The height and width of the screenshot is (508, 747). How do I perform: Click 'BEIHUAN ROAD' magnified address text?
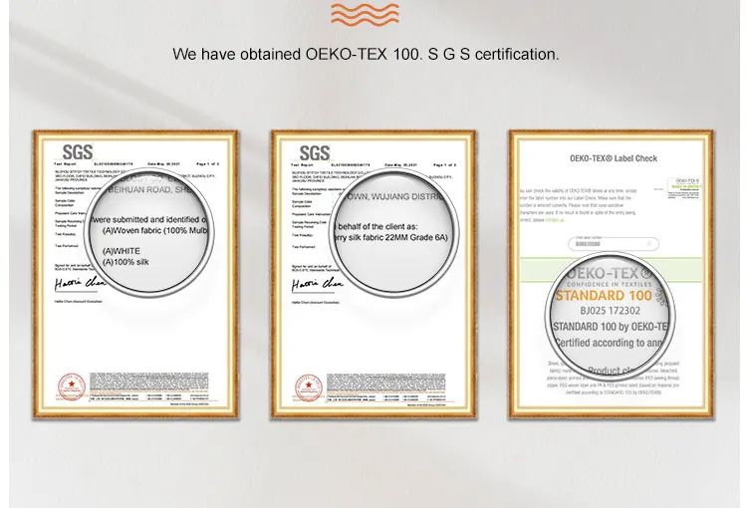(139, 189)
